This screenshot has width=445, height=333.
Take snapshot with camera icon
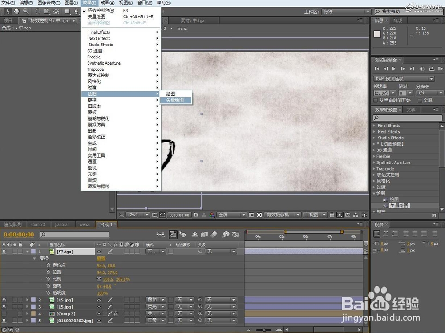196,215
